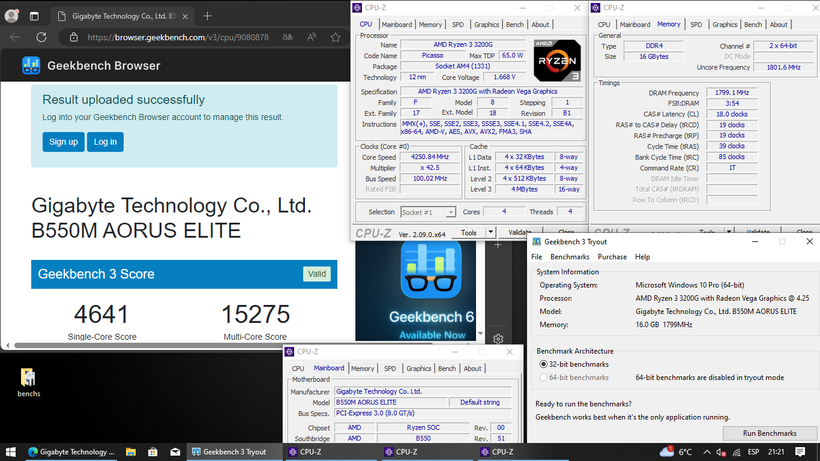Open the Help menu in Geekbench 3
This screenshot has height=461, width=820.
(642, 257)
